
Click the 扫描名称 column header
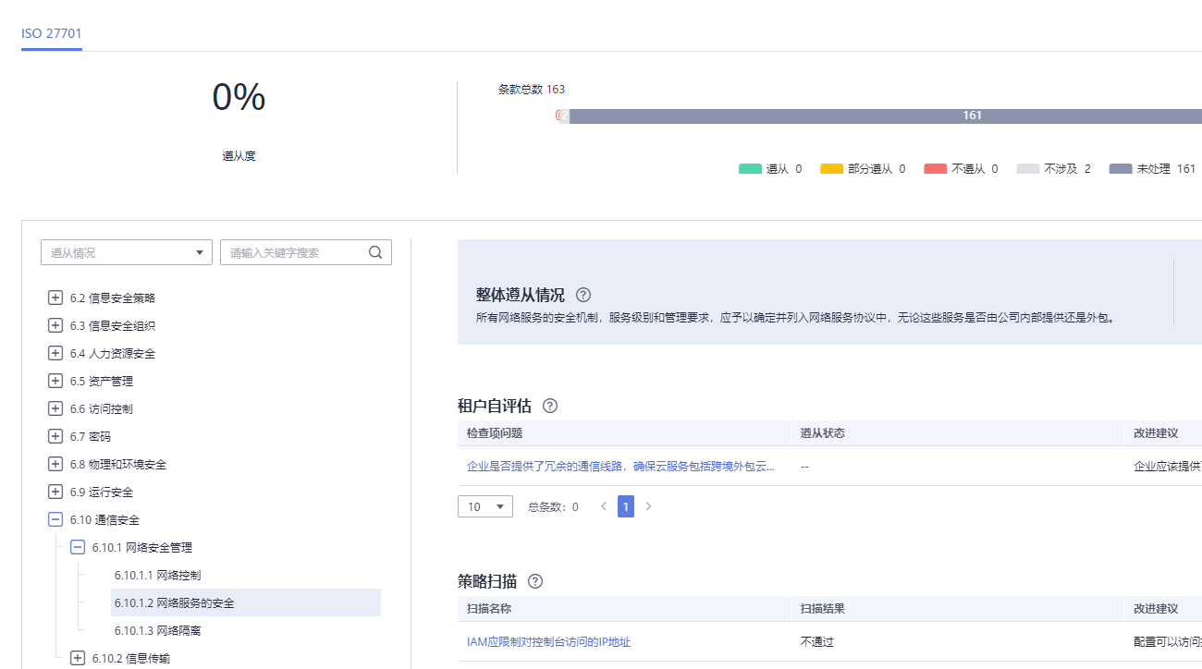(489, 608)
